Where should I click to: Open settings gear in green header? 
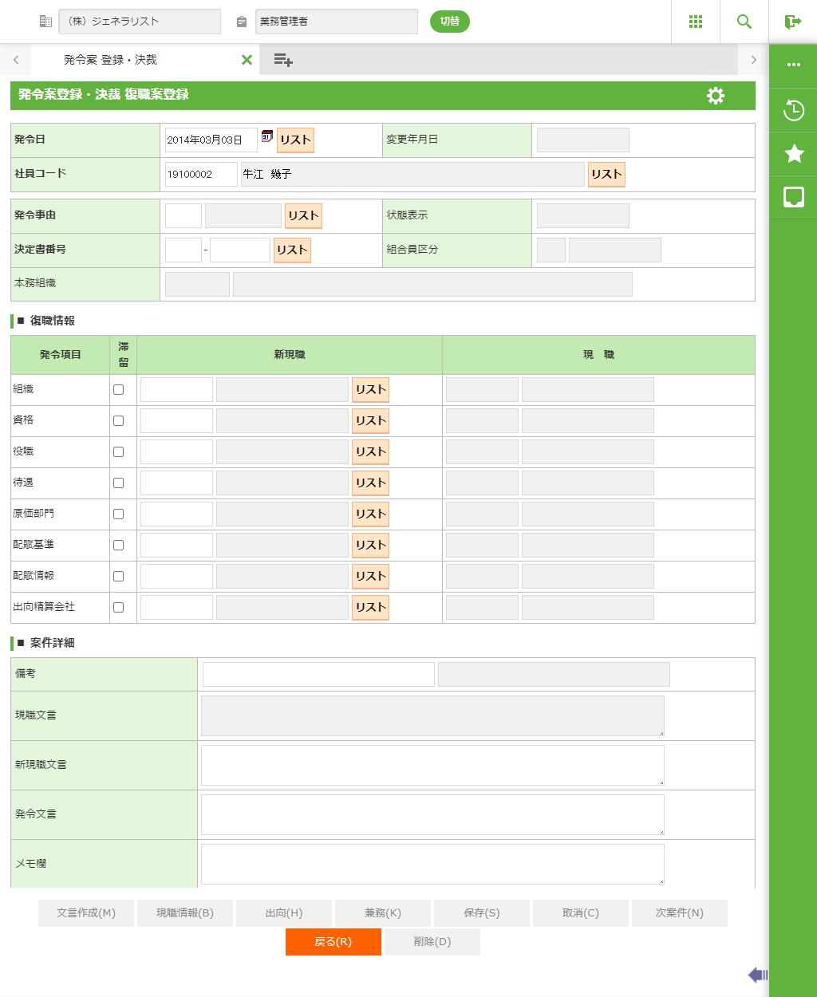tap(715, 96)
